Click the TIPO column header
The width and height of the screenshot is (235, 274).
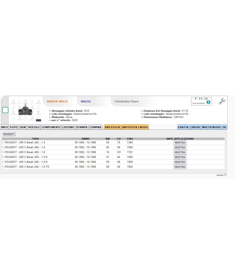pos(36,139)
